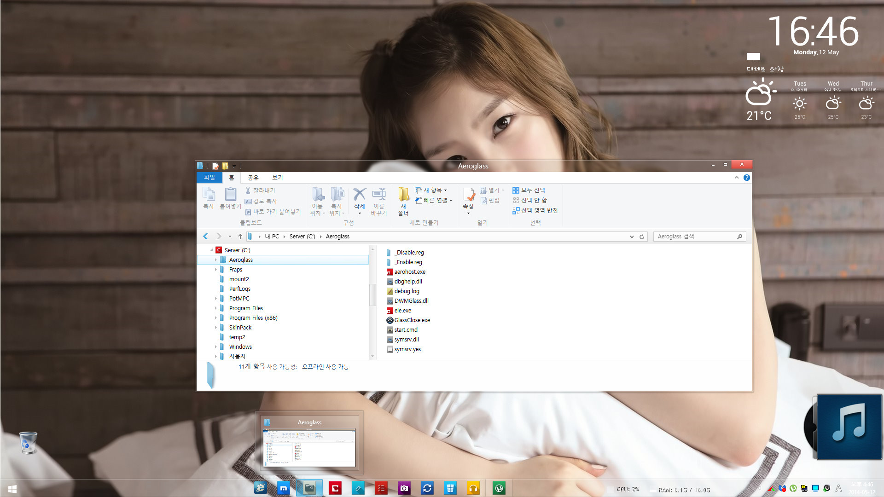This screenshot has width=884, height=497.
Task: Select the GlassClose.exe file
Action: (408, 320)
